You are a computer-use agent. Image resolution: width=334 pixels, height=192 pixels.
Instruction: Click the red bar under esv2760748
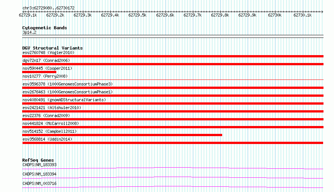pos(173,56)
